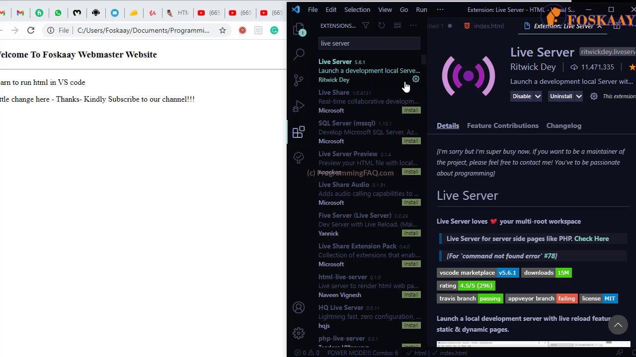Select Live Server Preview in the results list
This screenshot has height=357, width=636.
pyautogui.click(x=369, y=163)
